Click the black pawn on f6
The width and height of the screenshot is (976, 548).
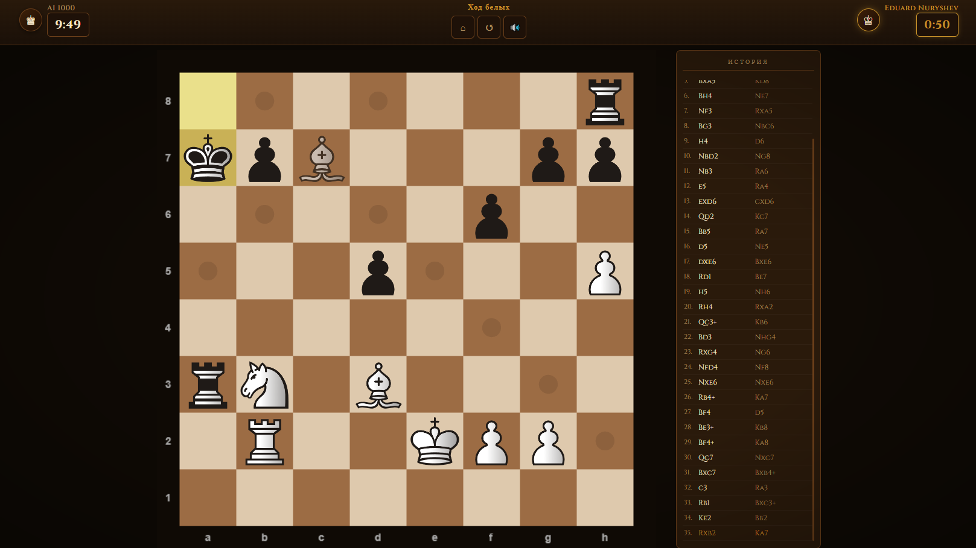click(x=492, y=216)
